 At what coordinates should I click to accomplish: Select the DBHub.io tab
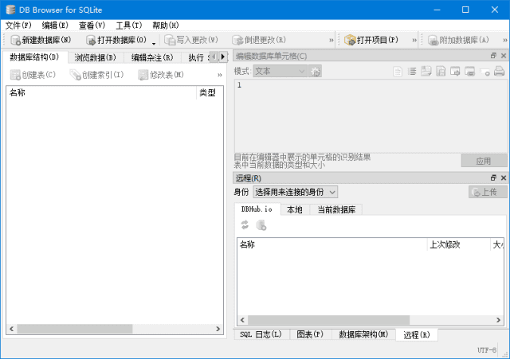coord(257,209)
